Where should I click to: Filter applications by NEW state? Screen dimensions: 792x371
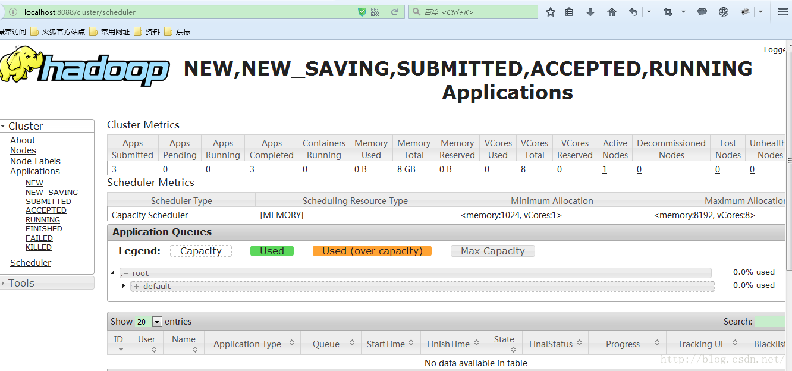34,183
